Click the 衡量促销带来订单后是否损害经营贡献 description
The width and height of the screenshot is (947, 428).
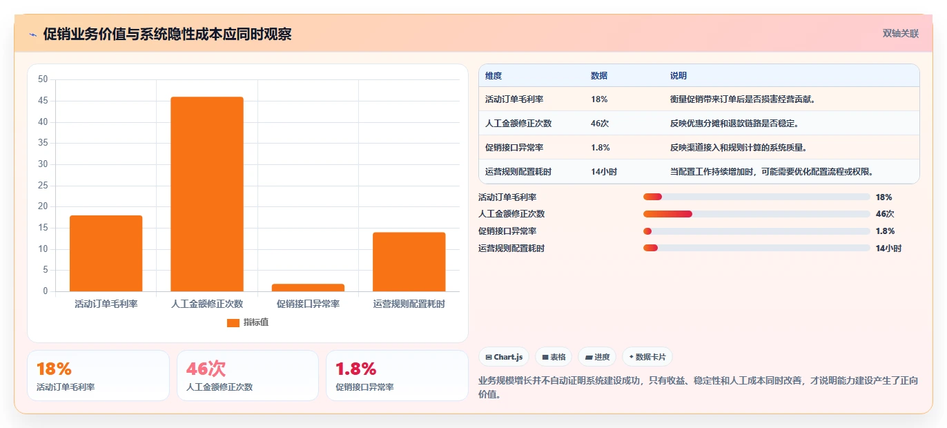click(743, 99)
